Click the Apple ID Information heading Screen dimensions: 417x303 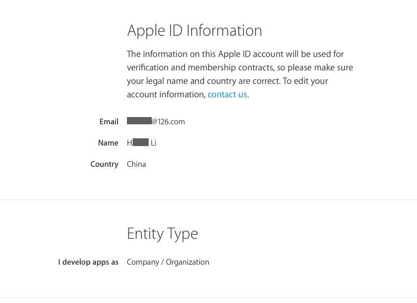pos(195,31)
